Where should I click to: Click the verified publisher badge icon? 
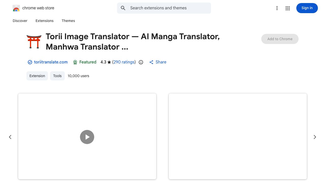[30, 62]
